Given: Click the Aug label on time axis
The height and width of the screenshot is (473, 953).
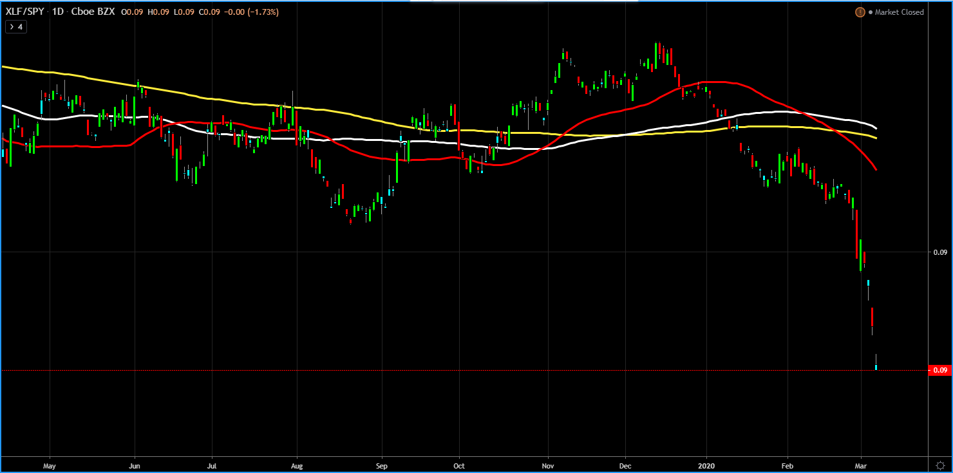Looking at the screenshot, I should (296, 465).
